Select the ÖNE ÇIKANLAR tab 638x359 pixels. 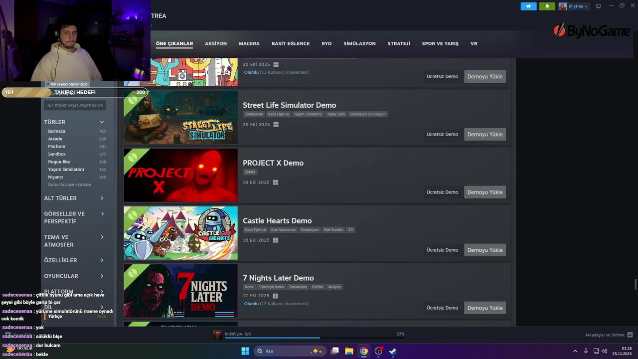[174, 43]
